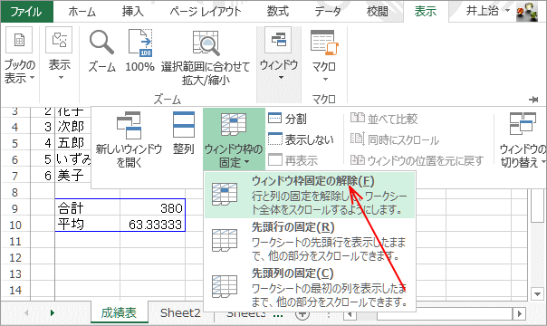Switch to the Sheet2 tab

180,312
